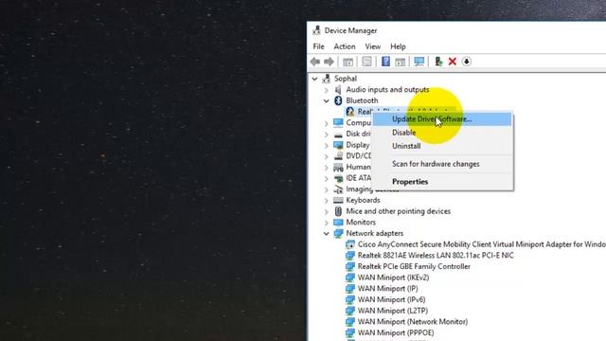Expand the Keyboards category
The image size is (606, 341).
pyautogui.click(x=326, y=201)
